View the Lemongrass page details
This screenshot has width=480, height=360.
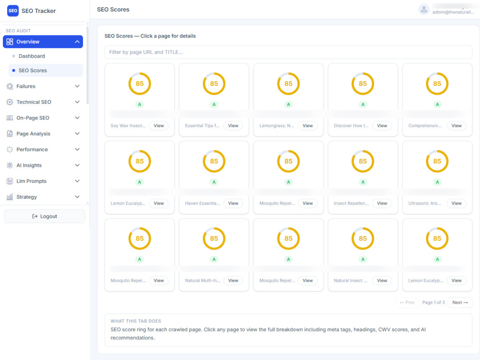point(308,126)
